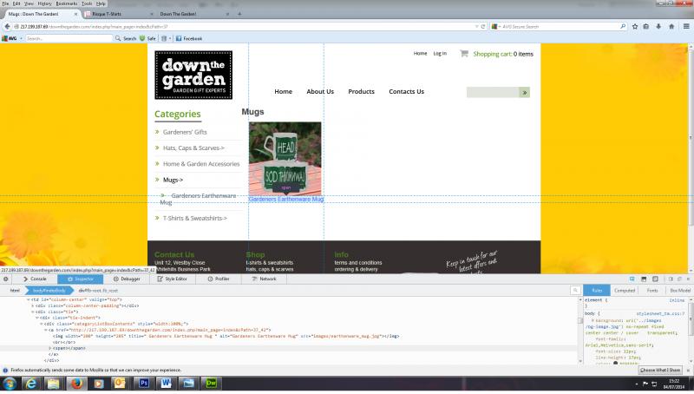The width and height of the screenshot is (694, 394).
Task: Toggle responsive design mode icon
Action: coord(656,279)
